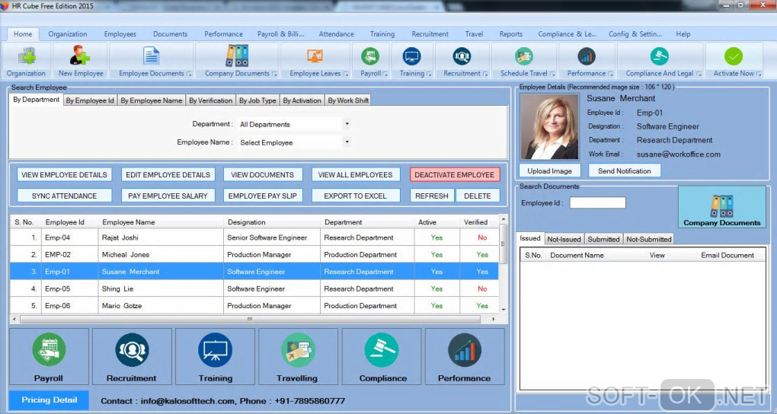Select the Micheal Jones employee row
Image resolution: width=777 pixels, height=414 pixels.
click(x=254, y=254)
